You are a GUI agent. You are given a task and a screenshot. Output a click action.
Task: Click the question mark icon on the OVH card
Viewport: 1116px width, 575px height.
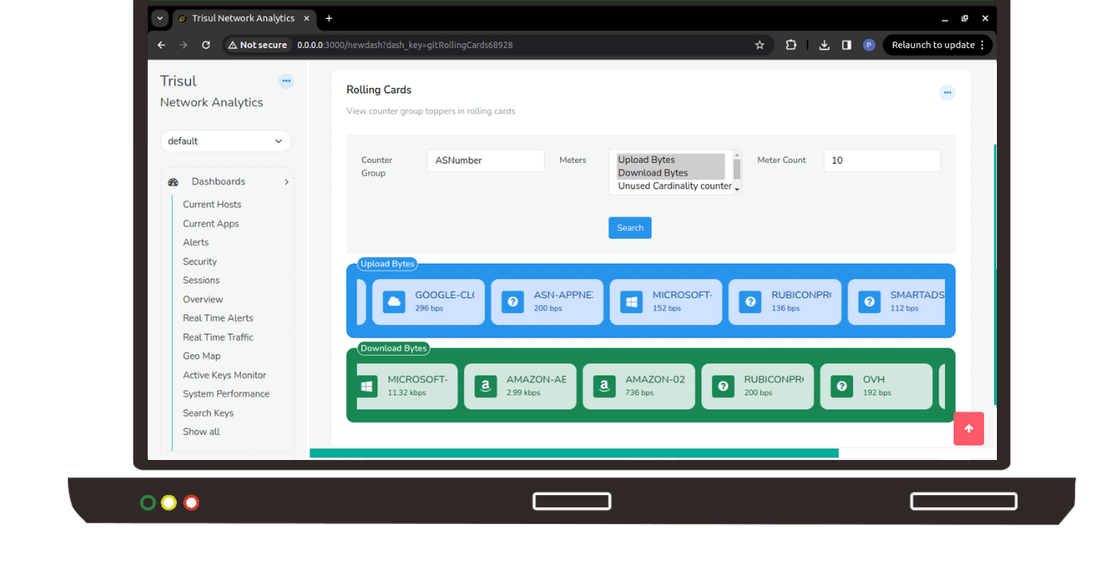tap(841, 387)
